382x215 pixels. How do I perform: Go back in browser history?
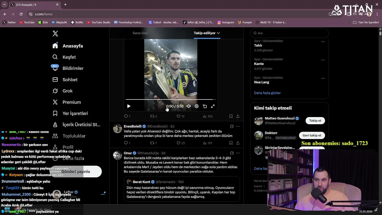[5, 14]
